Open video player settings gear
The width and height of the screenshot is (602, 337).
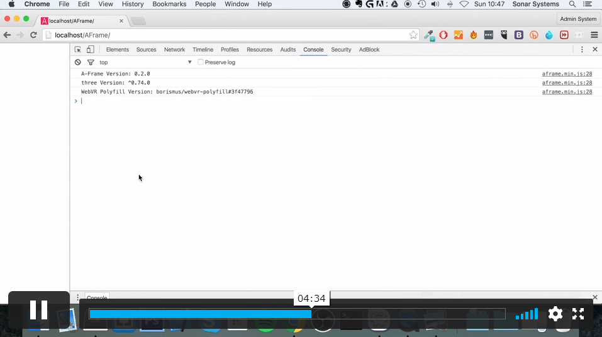coord(555,314)
